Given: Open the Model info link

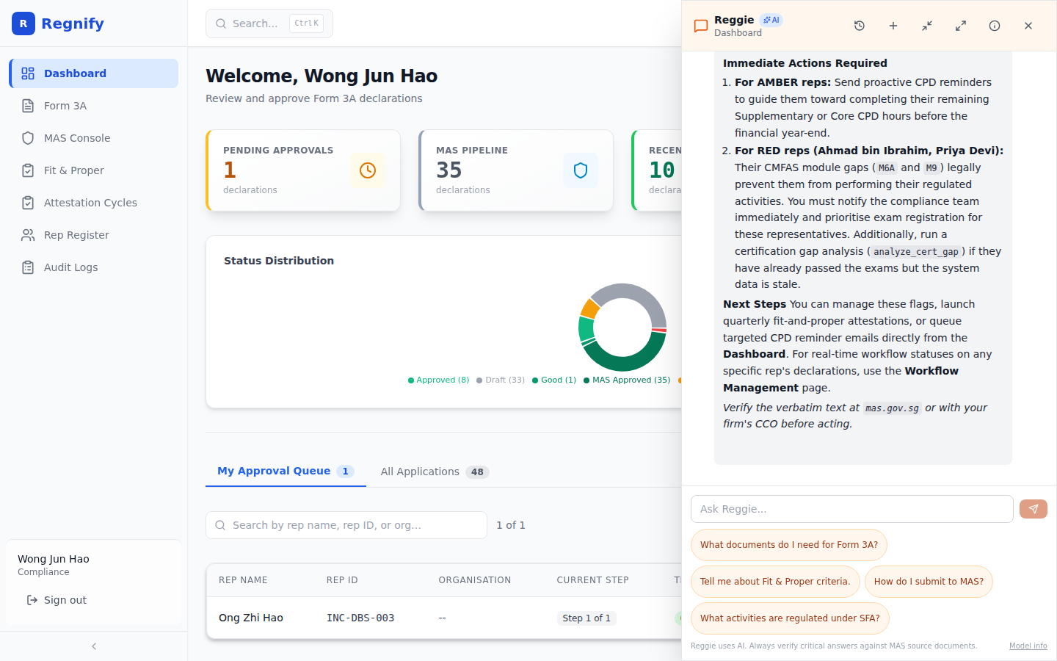Looking at the screenshot, I should pos(1028,646).
